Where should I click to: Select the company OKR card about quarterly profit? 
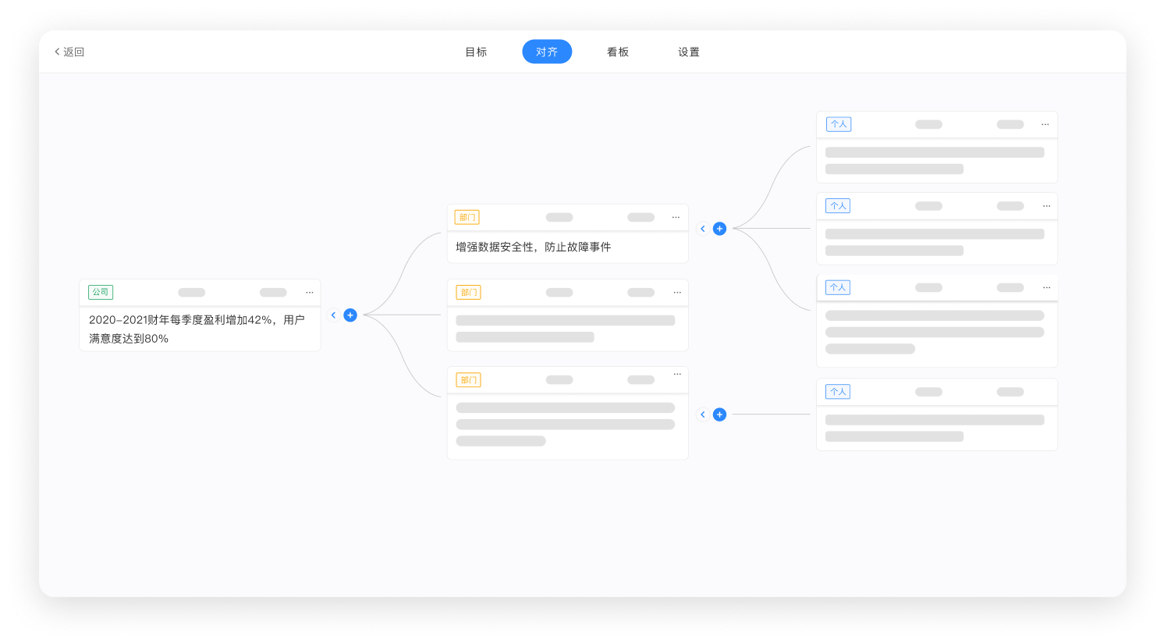pos(200,329)
